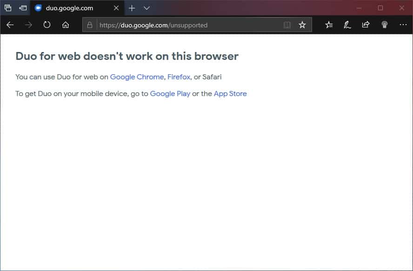Image resolution: width=413 pixels, height=271 pixels.
Task: Refresh the current page
Action: coord(47,25)
